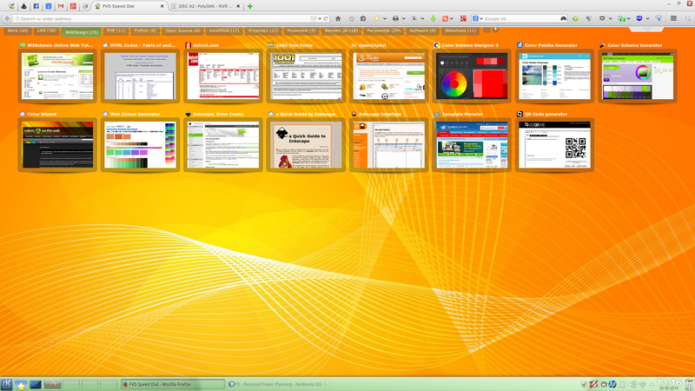This screenshot has height=391, width=695.
Task: Click the 13:16 clock in taskbar
Action: tap(669, 384)
